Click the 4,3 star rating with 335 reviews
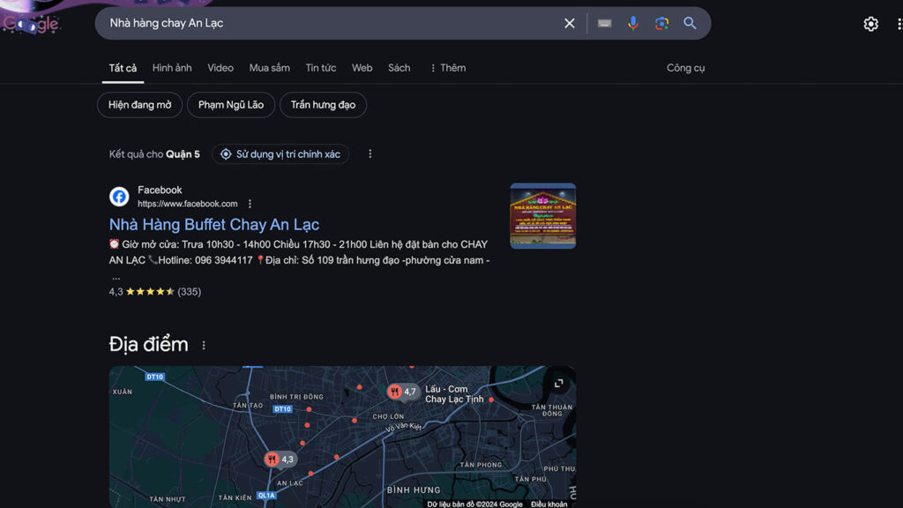This screenshot has height=508, width=903. (x=155, y=291)
